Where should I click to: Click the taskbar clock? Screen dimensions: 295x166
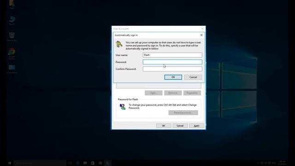282,163
